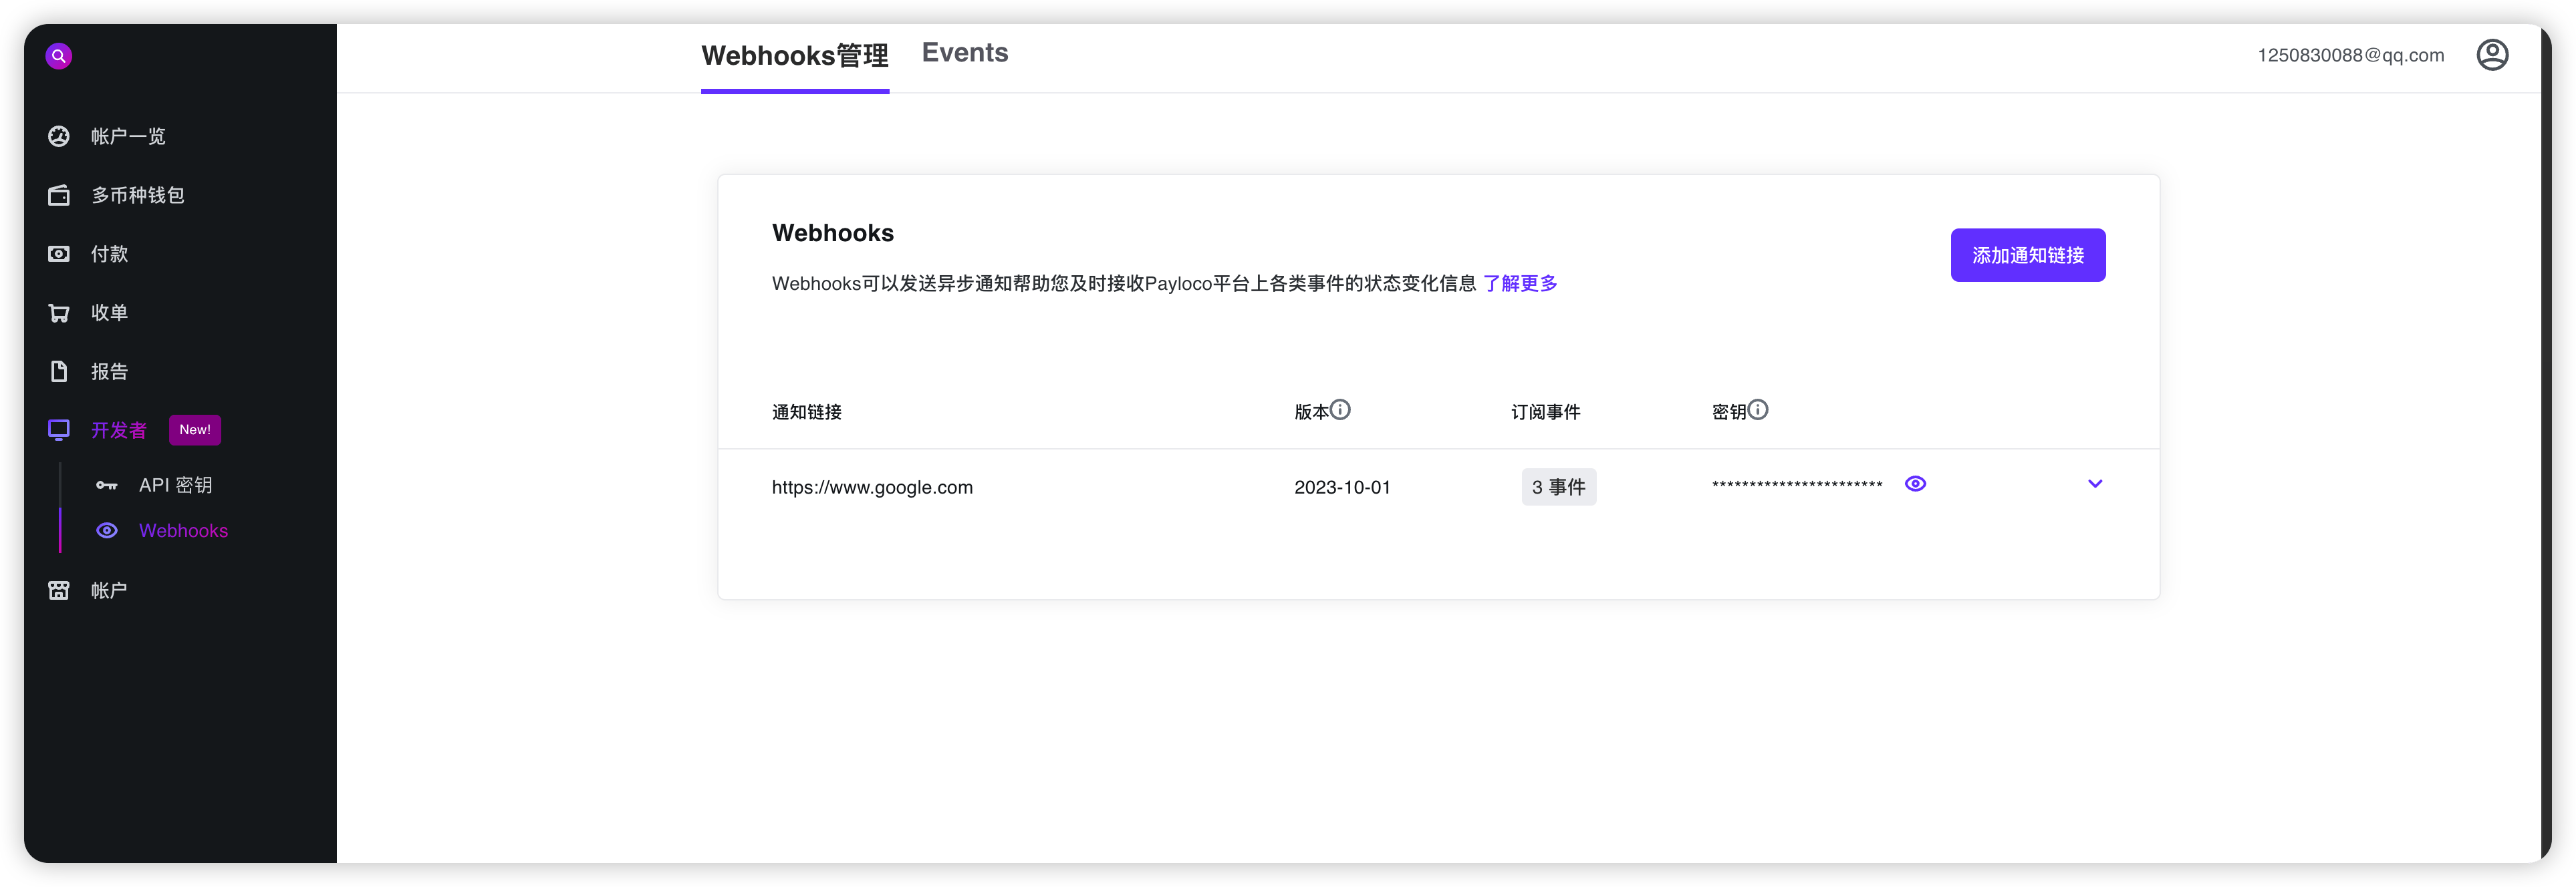Image resolution: width=2576 pixels, height=887 pixels.
Task: Click the 帐户一览 dashboard icon
Action: pyautogui.click(x=59, y=136)
